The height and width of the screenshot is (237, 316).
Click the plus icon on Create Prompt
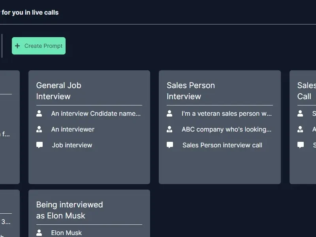[x=17, y=46]
